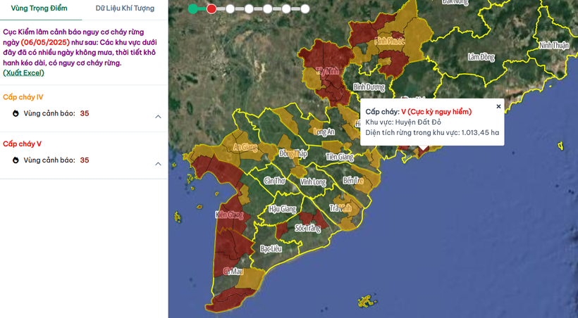578x318 pixels.
Task: Click the fire icon under Cấp cháy IV
Action: point(16,113)
